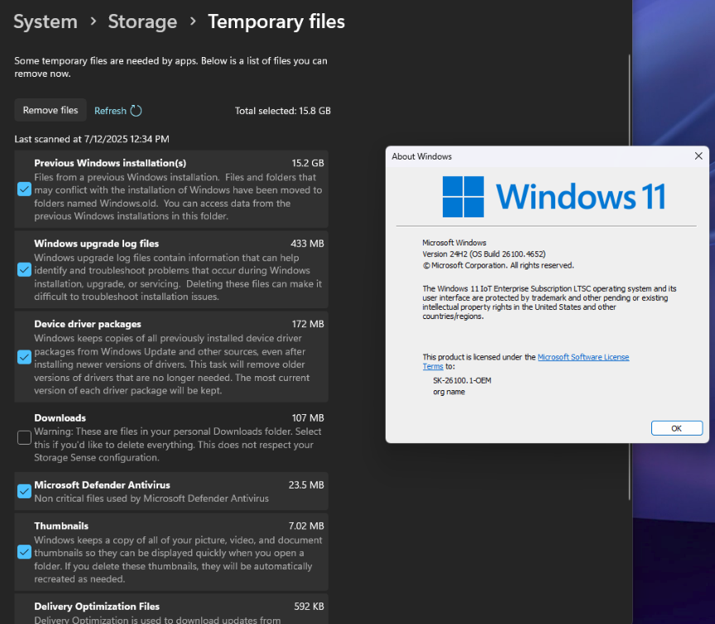Click the 15.2 GB size value
Image resolution: width=715 pixels, height=624 pixels.
(x=308, y=163)
